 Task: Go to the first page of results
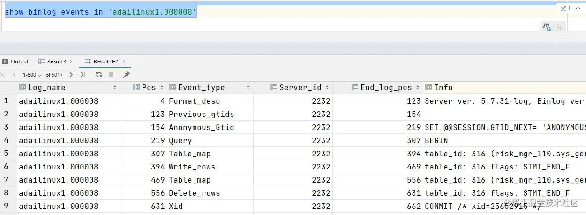click(3, 75)
